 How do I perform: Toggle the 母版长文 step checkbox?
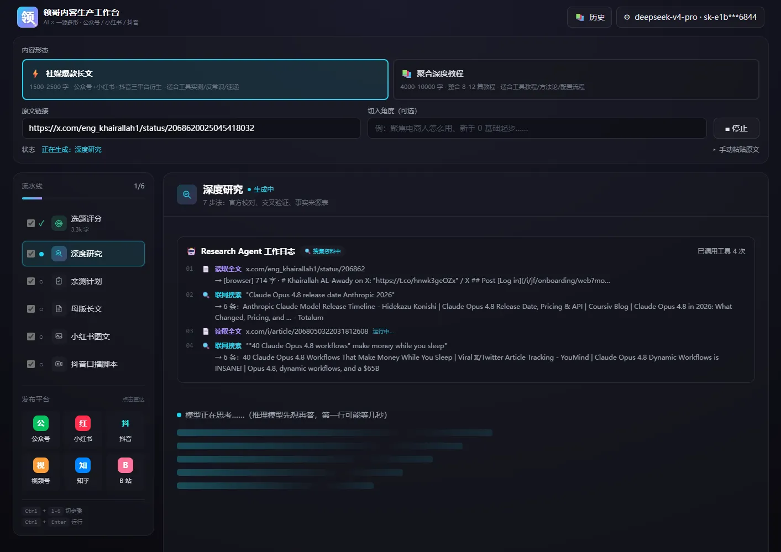coord(31,309)
